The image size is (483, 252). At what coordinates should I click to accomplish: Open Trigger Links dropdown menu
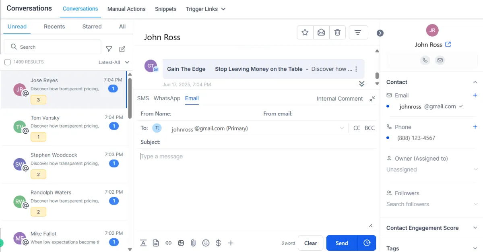coord(205,9)
